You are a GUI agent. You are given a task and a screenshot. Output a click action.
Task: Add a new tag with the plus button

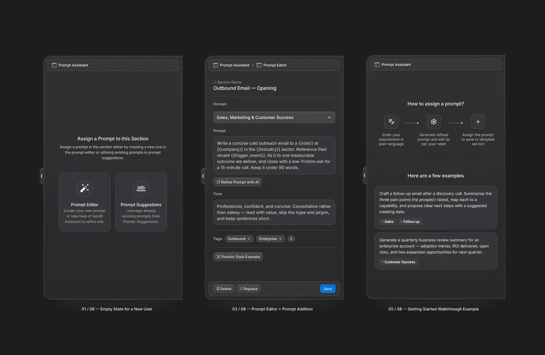click(x=291, y=239)
